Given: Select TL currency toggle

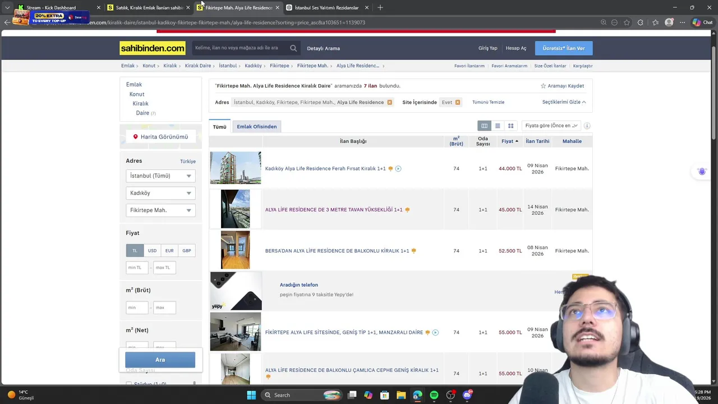Looking at the screenshot, I should pos(135,251).
